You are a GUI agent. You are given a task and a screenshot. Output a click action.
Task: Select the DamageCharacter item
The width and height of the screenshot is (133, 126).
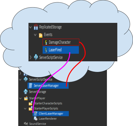point(61,42)
